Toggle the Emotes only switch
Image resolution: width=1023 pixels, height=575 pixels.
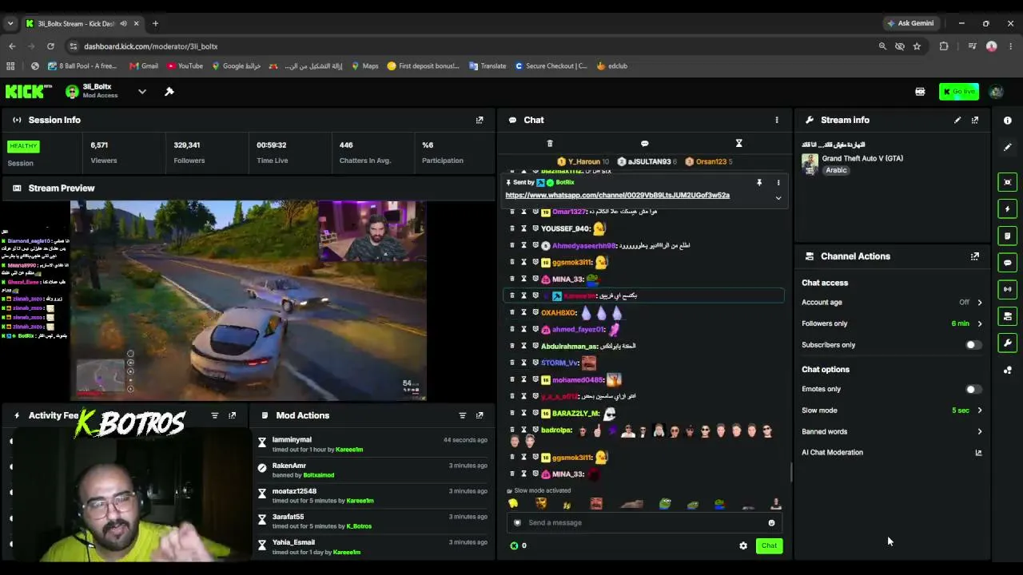tap(973, 389)
